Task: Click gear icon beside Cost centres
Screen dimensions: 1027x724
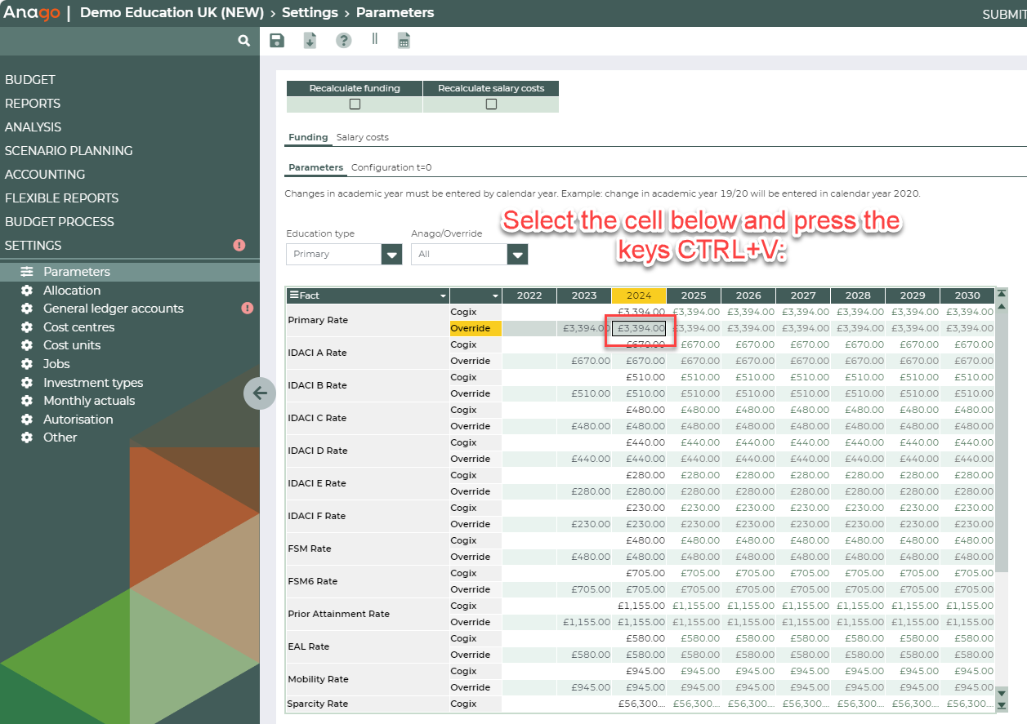Action: click(x=27, y=327)
